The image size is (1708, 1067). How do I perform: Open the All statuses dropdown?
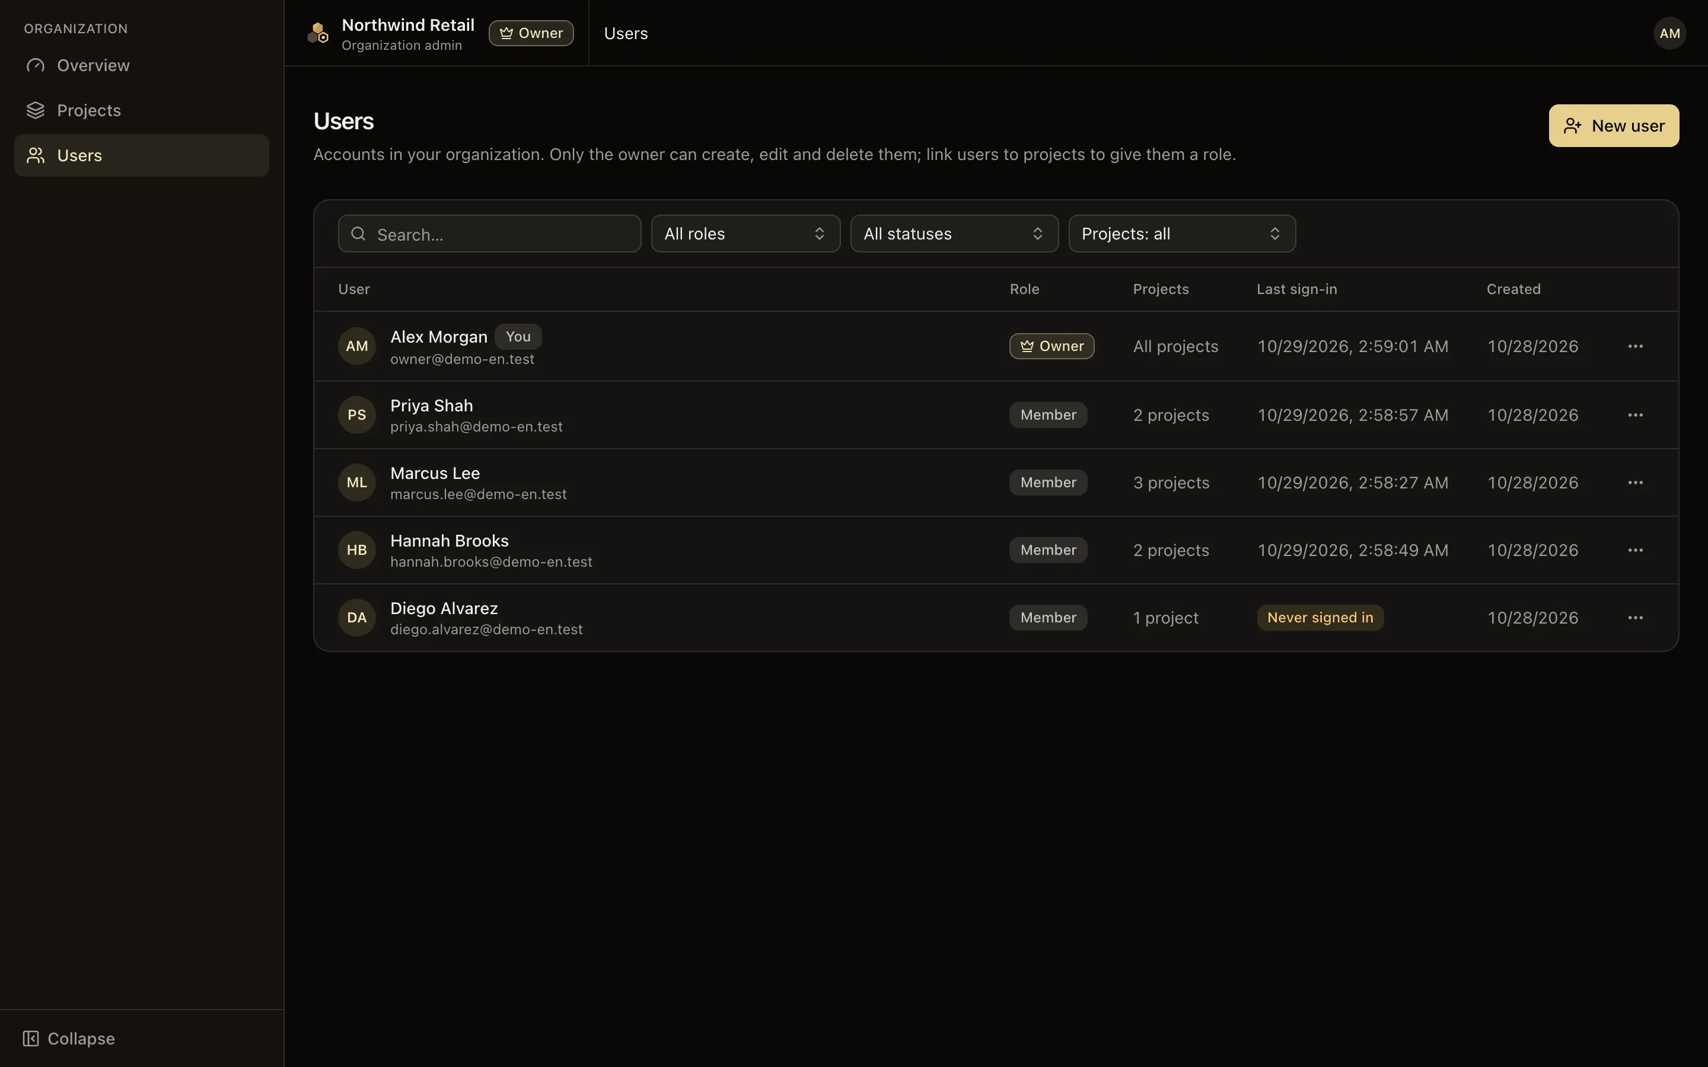(954, 234)
